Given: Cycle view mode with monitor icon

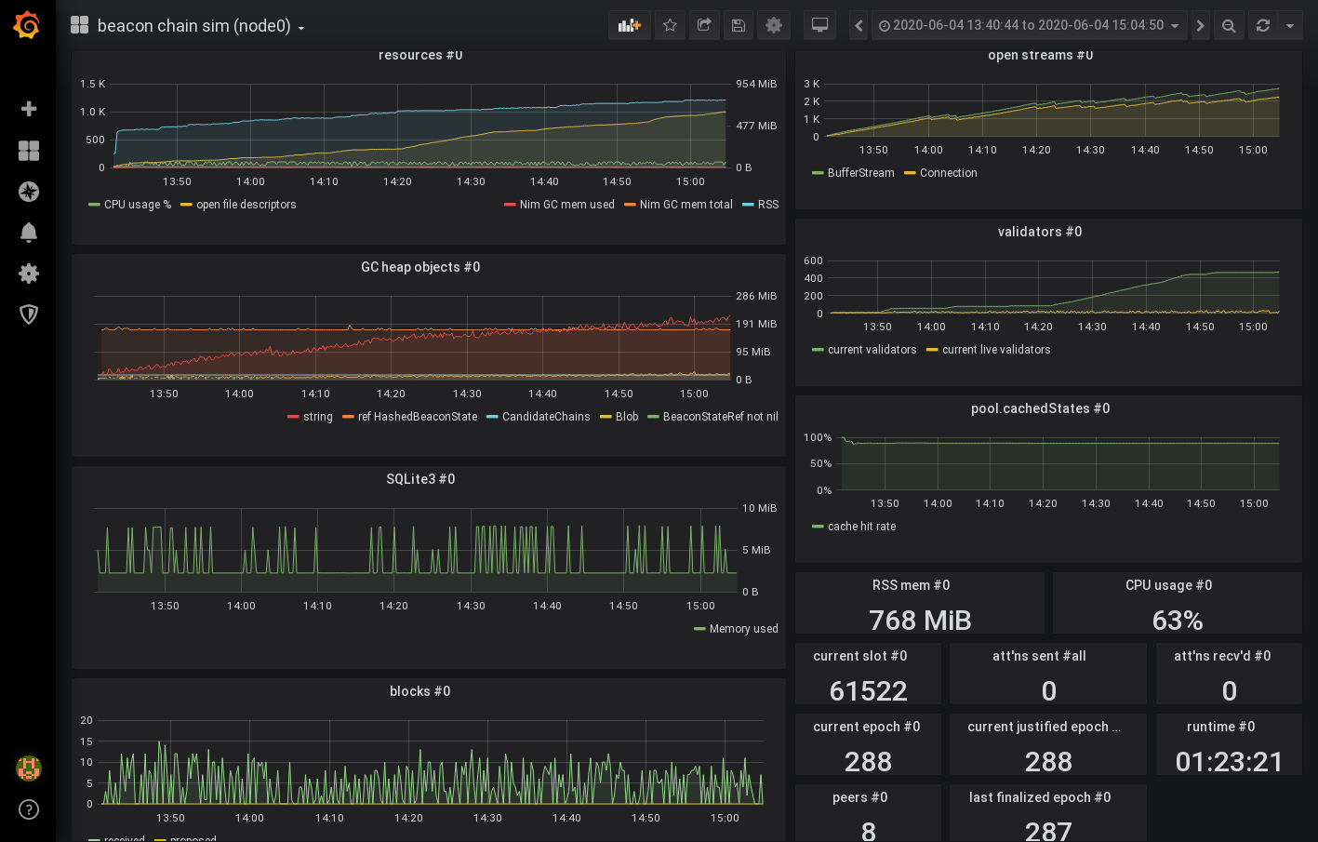Looking at the screenshot, I should coord(820,25).
